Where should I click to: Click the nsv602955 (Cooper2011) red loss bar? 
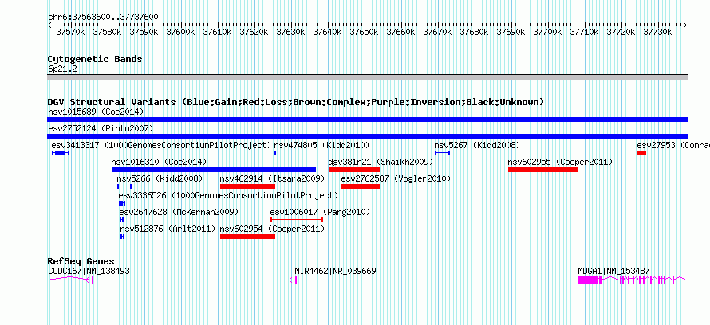pos(543,170)
